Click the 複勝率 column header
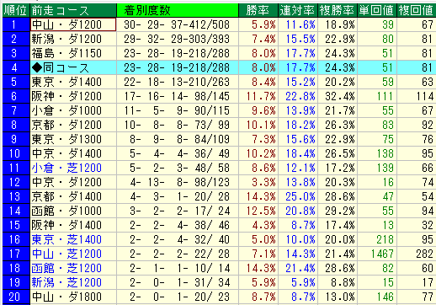Screen dimensions: 436x305 click(338, 10)
